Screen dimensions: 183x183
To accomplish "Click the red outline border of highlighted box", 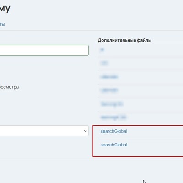I will [93, 141].
